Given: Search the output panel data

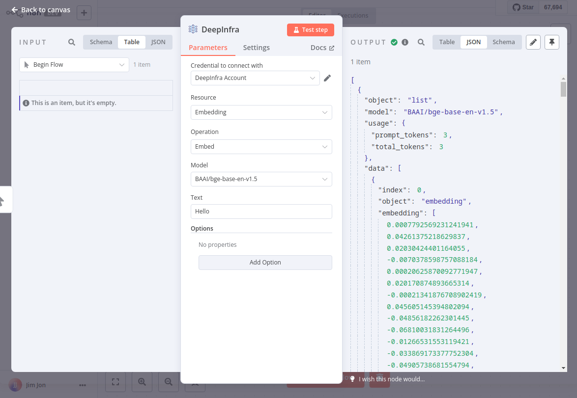Looking at the screenshot, I should (x=421, y=42).
